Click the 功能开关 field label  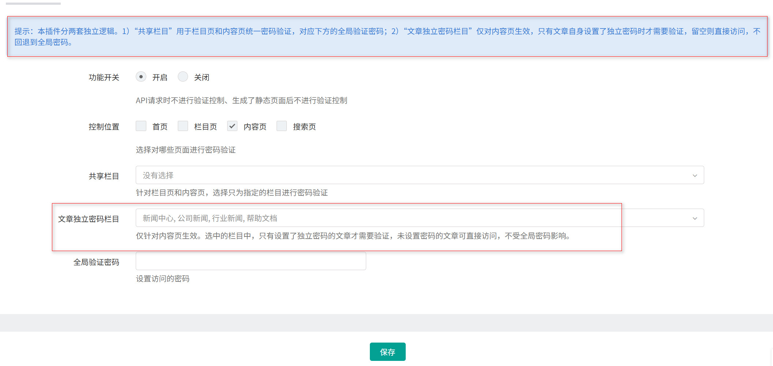coord(104,77)
